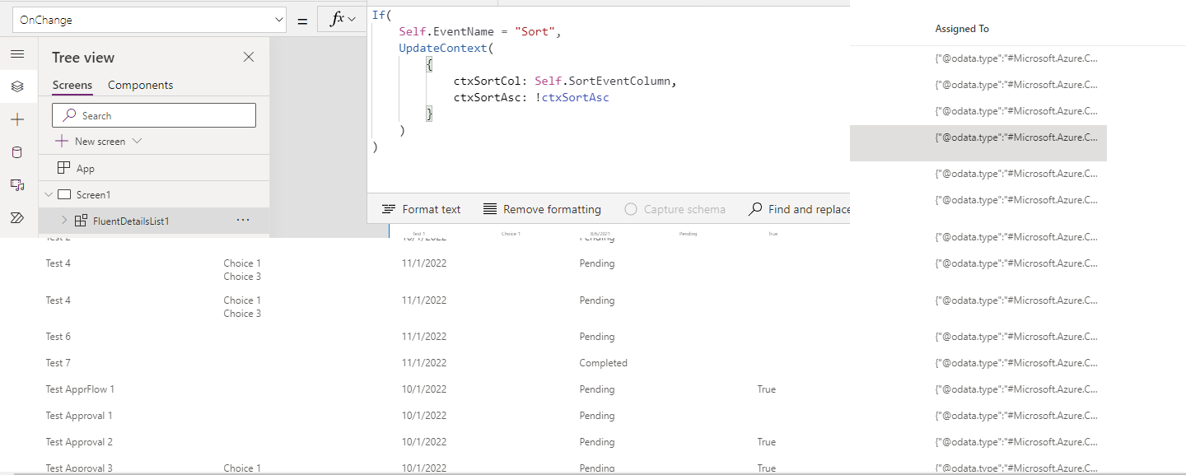The height and width of the screenshot is (475, 1186).
Task: Collapse the Screen1 tree node
Action: click(x=48, y=195)
